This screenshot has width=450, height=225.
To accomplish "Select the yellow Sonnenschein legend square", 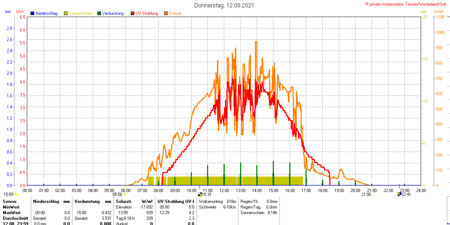I will pyautogui.click(x=66, y=13).
